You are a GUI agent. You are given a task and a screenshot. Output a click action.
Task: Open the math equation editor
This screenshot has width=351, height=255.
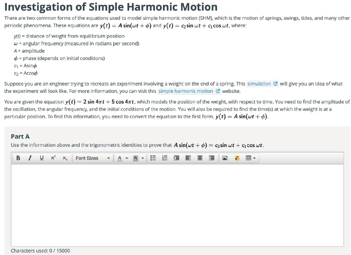pyautogui.click(x=237, y=158)
